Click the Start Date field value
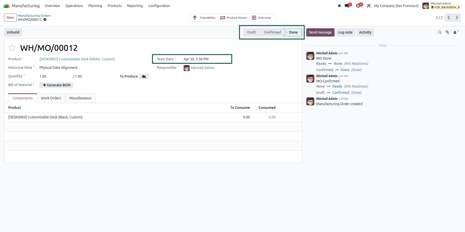 (196, 59)
